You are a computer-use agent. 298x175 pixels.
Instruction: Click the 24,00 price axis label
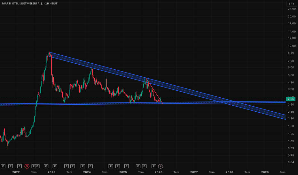(292, 9)
